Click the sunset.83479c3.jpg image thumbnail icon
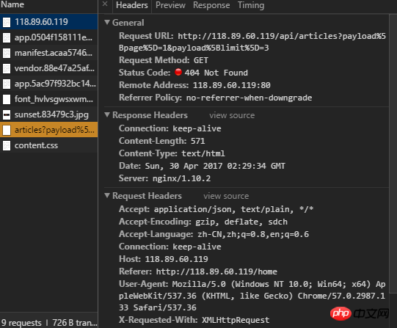 7,115
